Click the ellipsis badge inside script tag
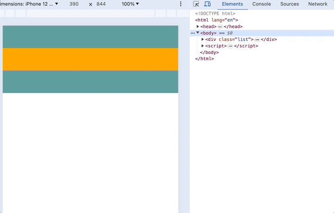This screenshot has height=213, width=334. tap(230, 46)
